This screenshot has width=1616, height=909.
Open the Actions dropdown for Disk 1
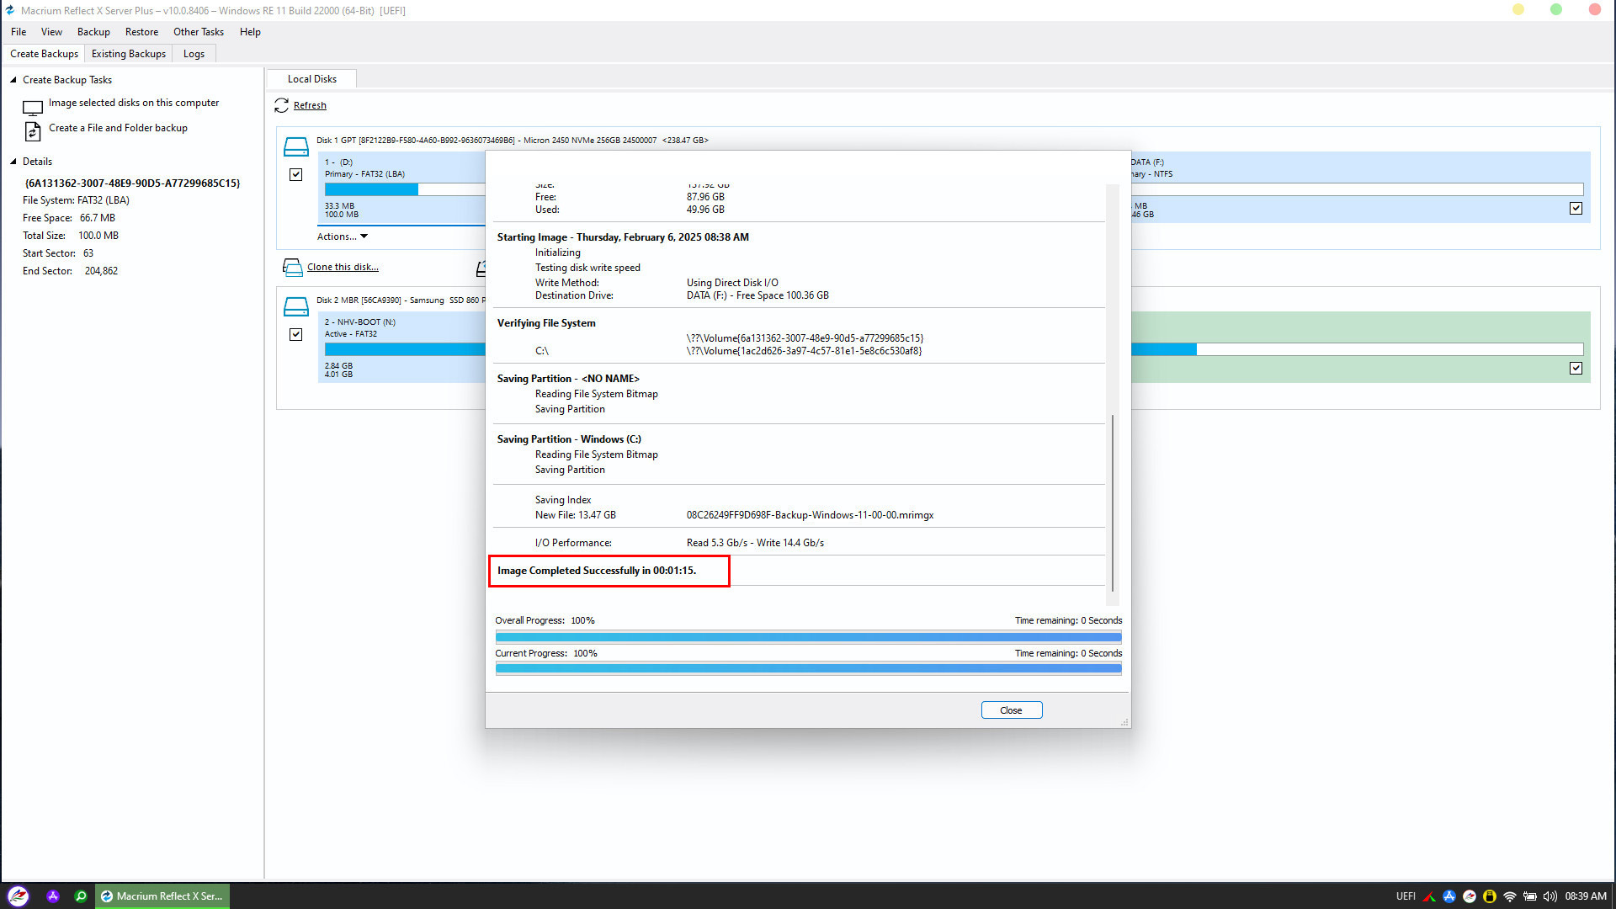pyautogui.click(x=343, y=237)
